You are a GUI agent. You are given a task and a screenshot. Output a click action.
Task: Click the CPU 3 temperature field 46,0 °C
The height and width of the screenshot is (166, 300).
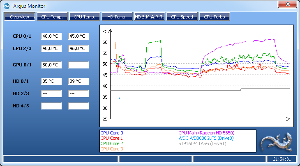pyautogui.click(x=78, y=48)
